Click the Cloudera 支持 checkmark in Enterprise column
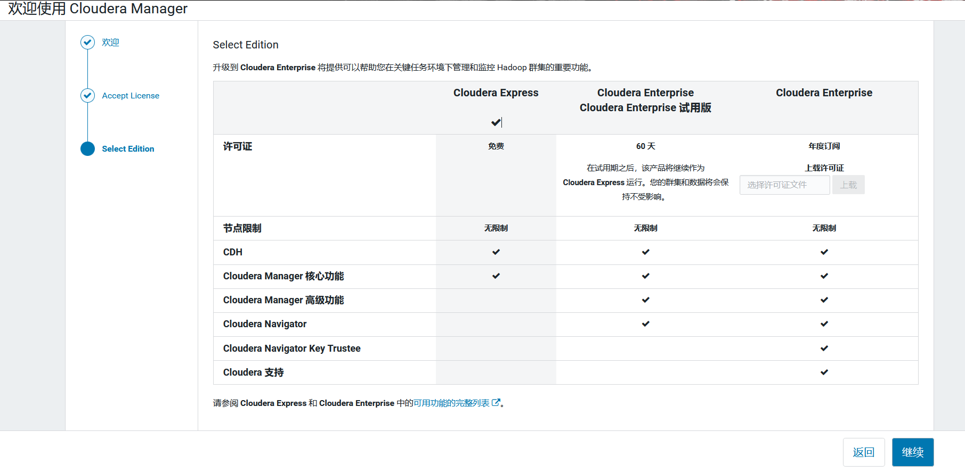965x473 pixels. click(x=824, y=372)
